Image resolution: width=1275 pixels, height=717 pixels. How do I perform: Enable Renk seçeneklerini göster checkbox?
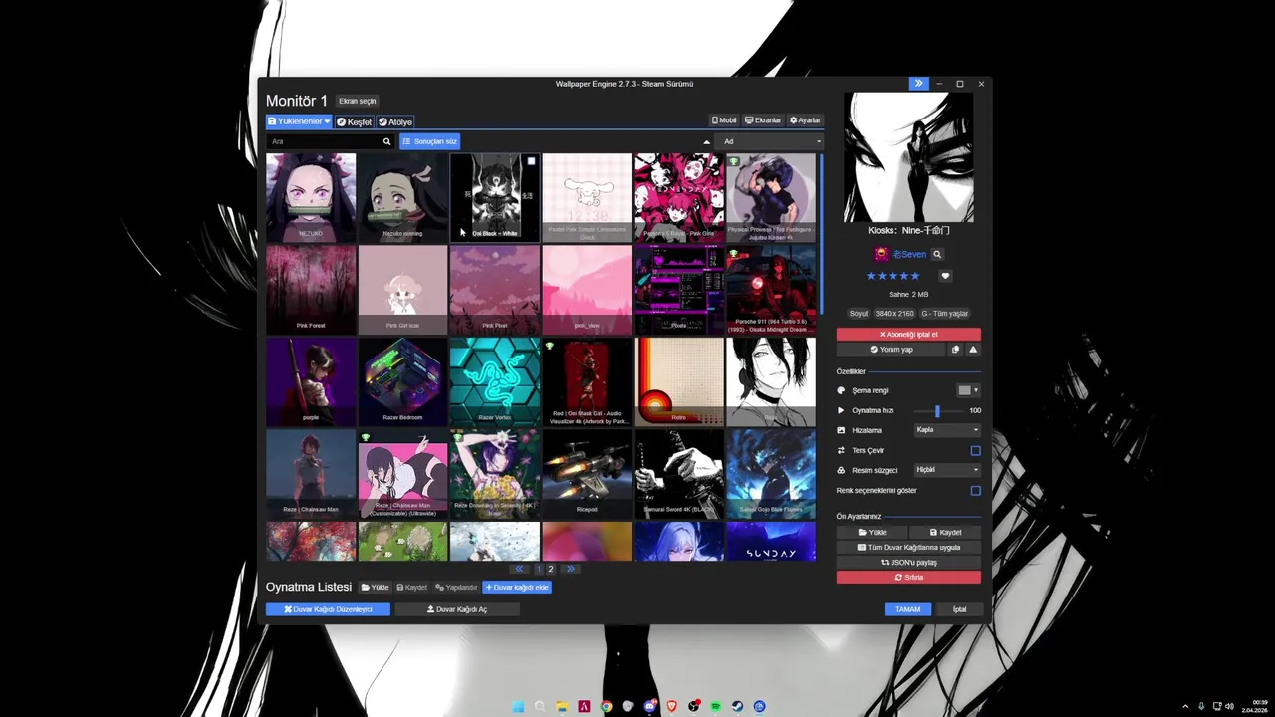[x=975, y=490]
